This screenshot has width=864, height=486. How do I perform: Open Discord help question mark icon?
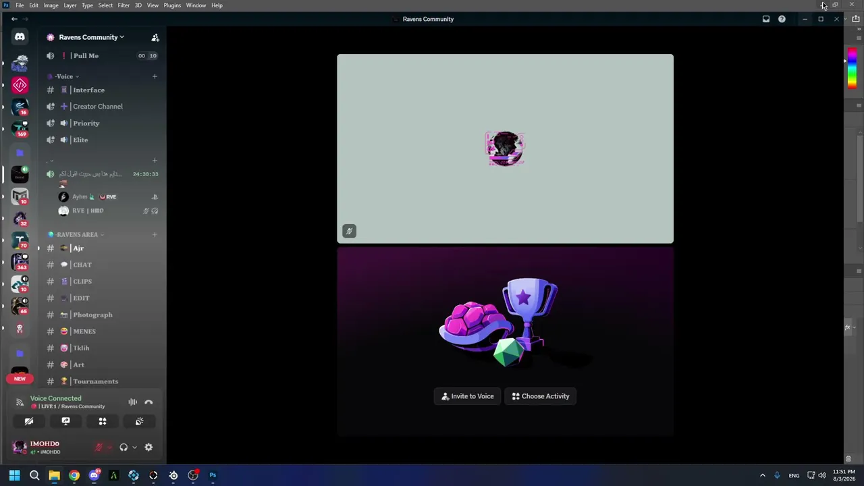782,19
